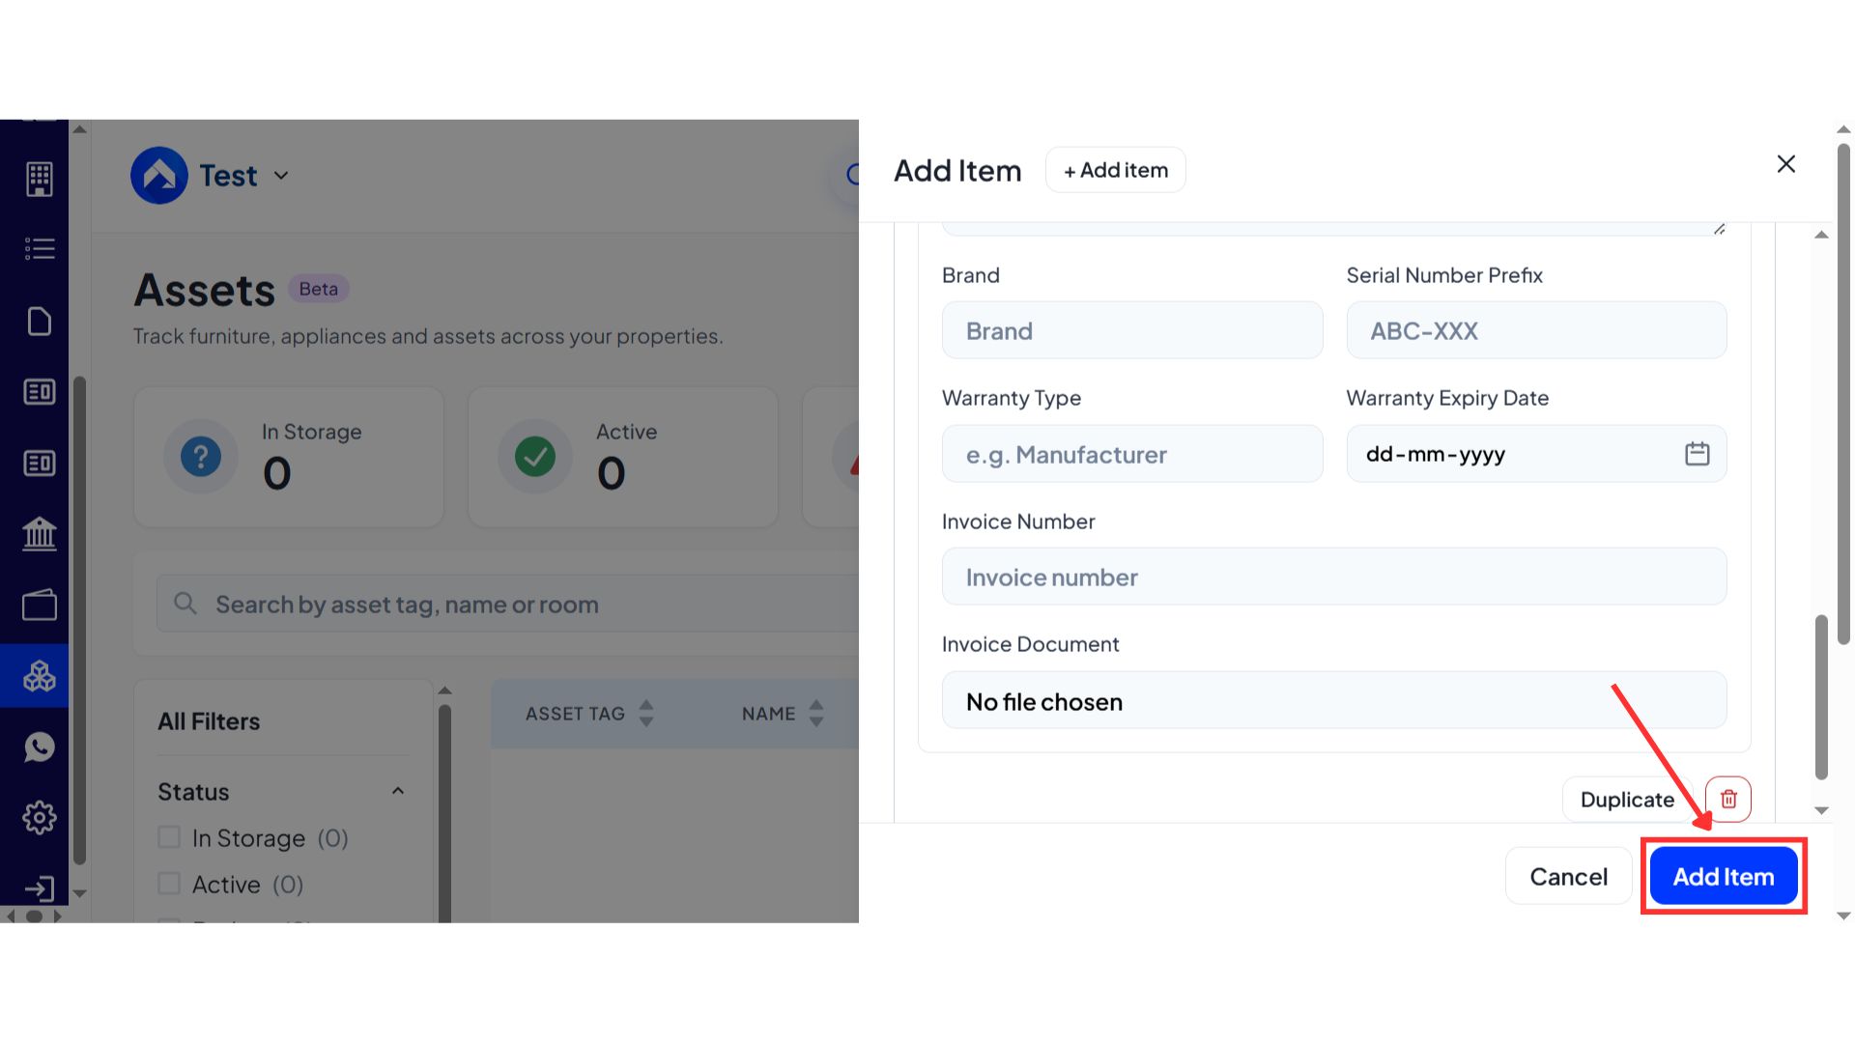Viewport: 1855px width, 1043px height.
Task: Click the form's vertical scrollbar
Action: click(x=1821, y=695)
